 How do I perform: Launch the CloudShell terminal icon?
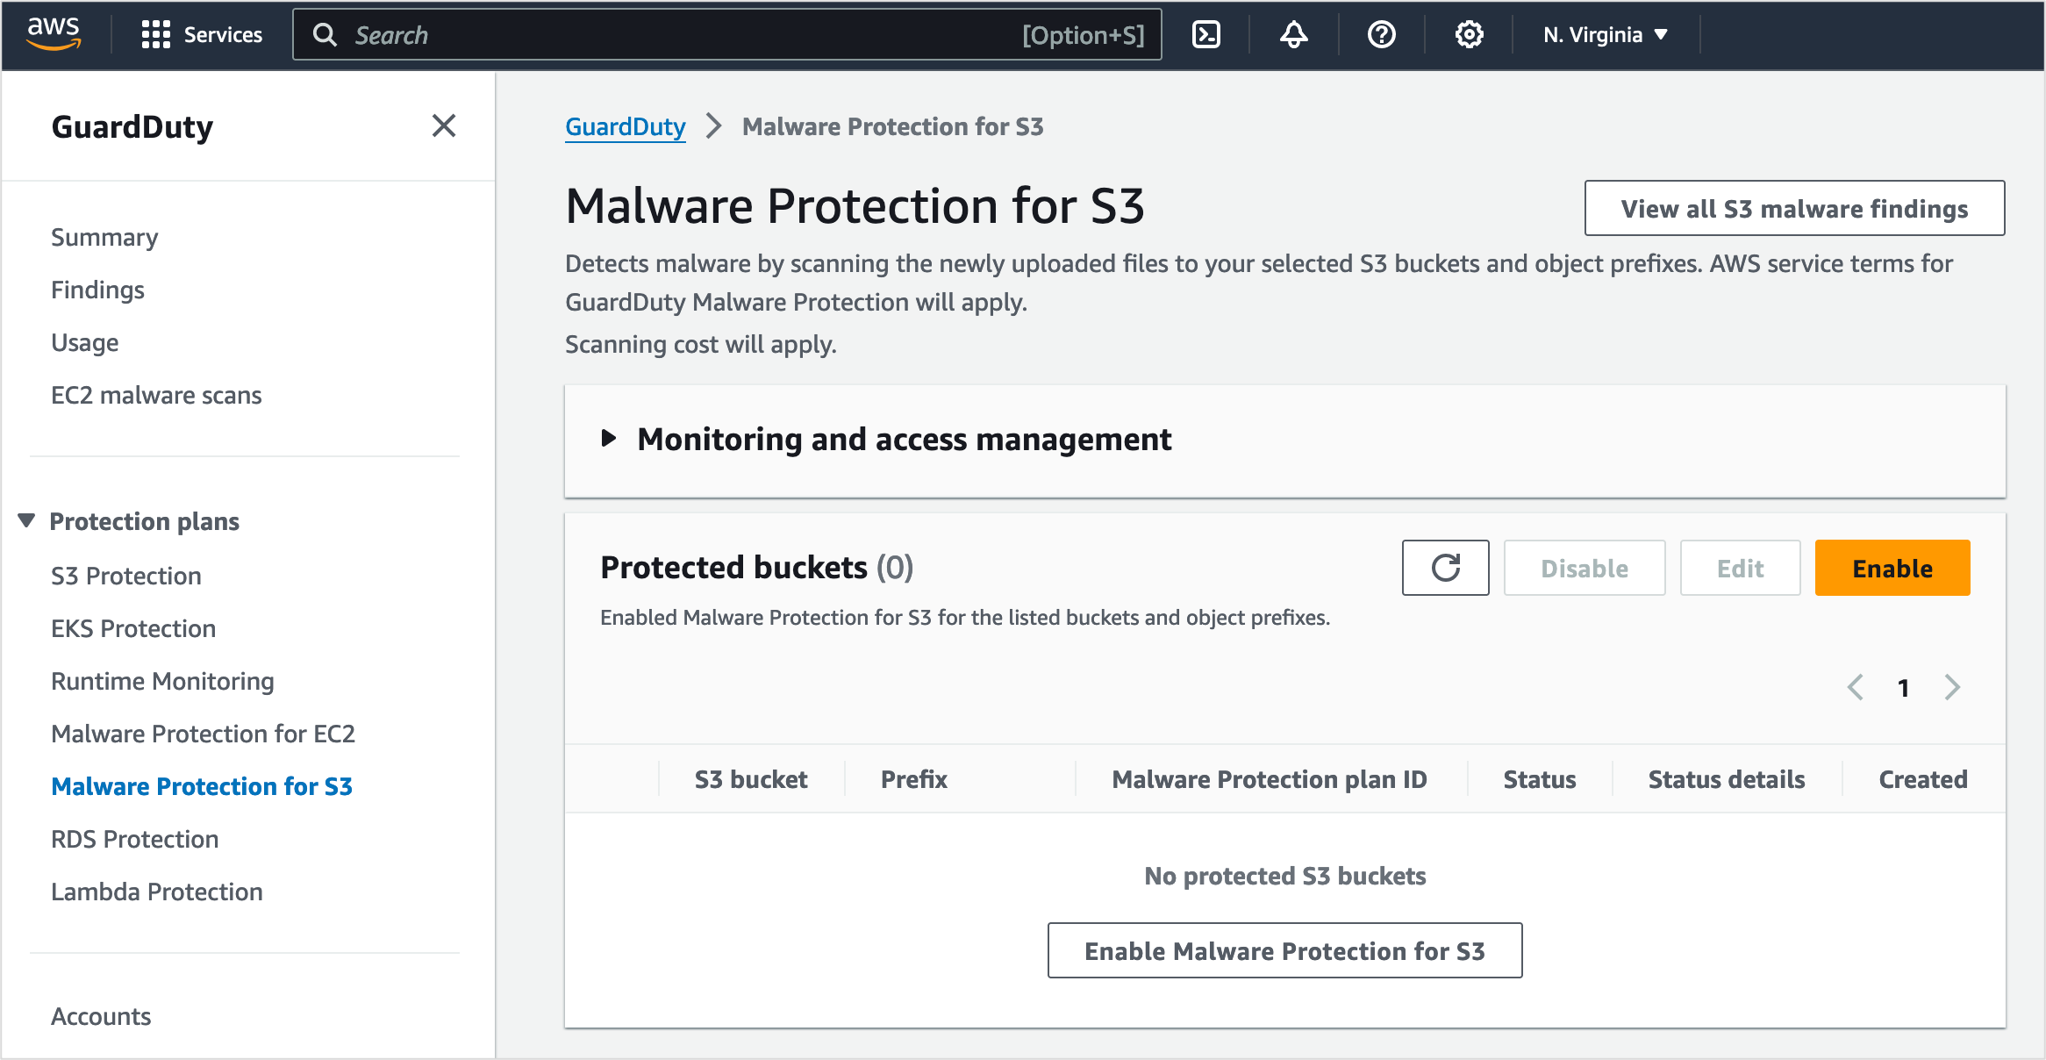click(x=1206, y=35)
